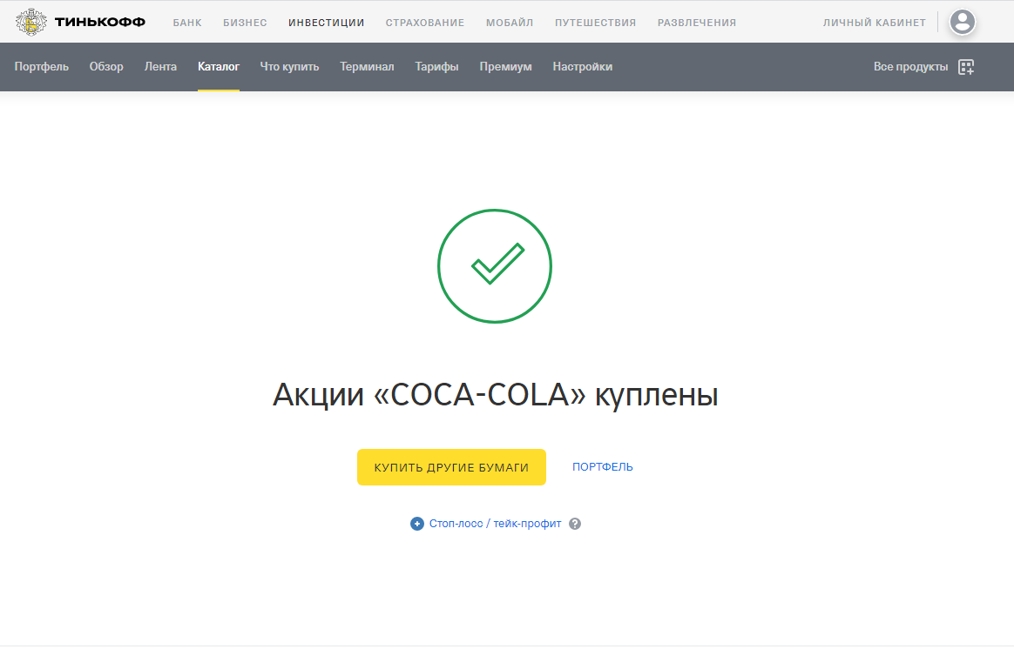Click the plus icon beside Стоп-лосс
Image resolution: width=1014 pixels, height=649 pixels.
[x=417, y=524]
